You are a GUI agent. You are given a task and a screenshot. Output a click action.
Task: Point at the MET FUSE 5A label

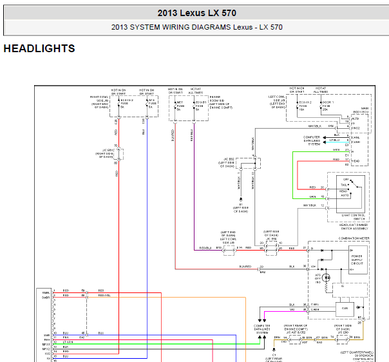180,106
